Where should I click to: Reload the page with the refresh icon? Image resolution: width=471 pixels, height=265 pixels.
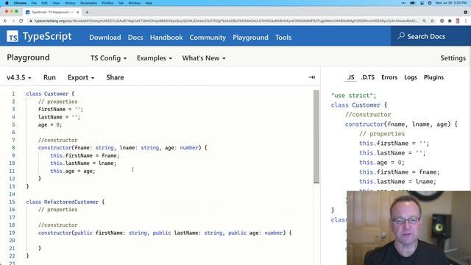coord(21,21)
